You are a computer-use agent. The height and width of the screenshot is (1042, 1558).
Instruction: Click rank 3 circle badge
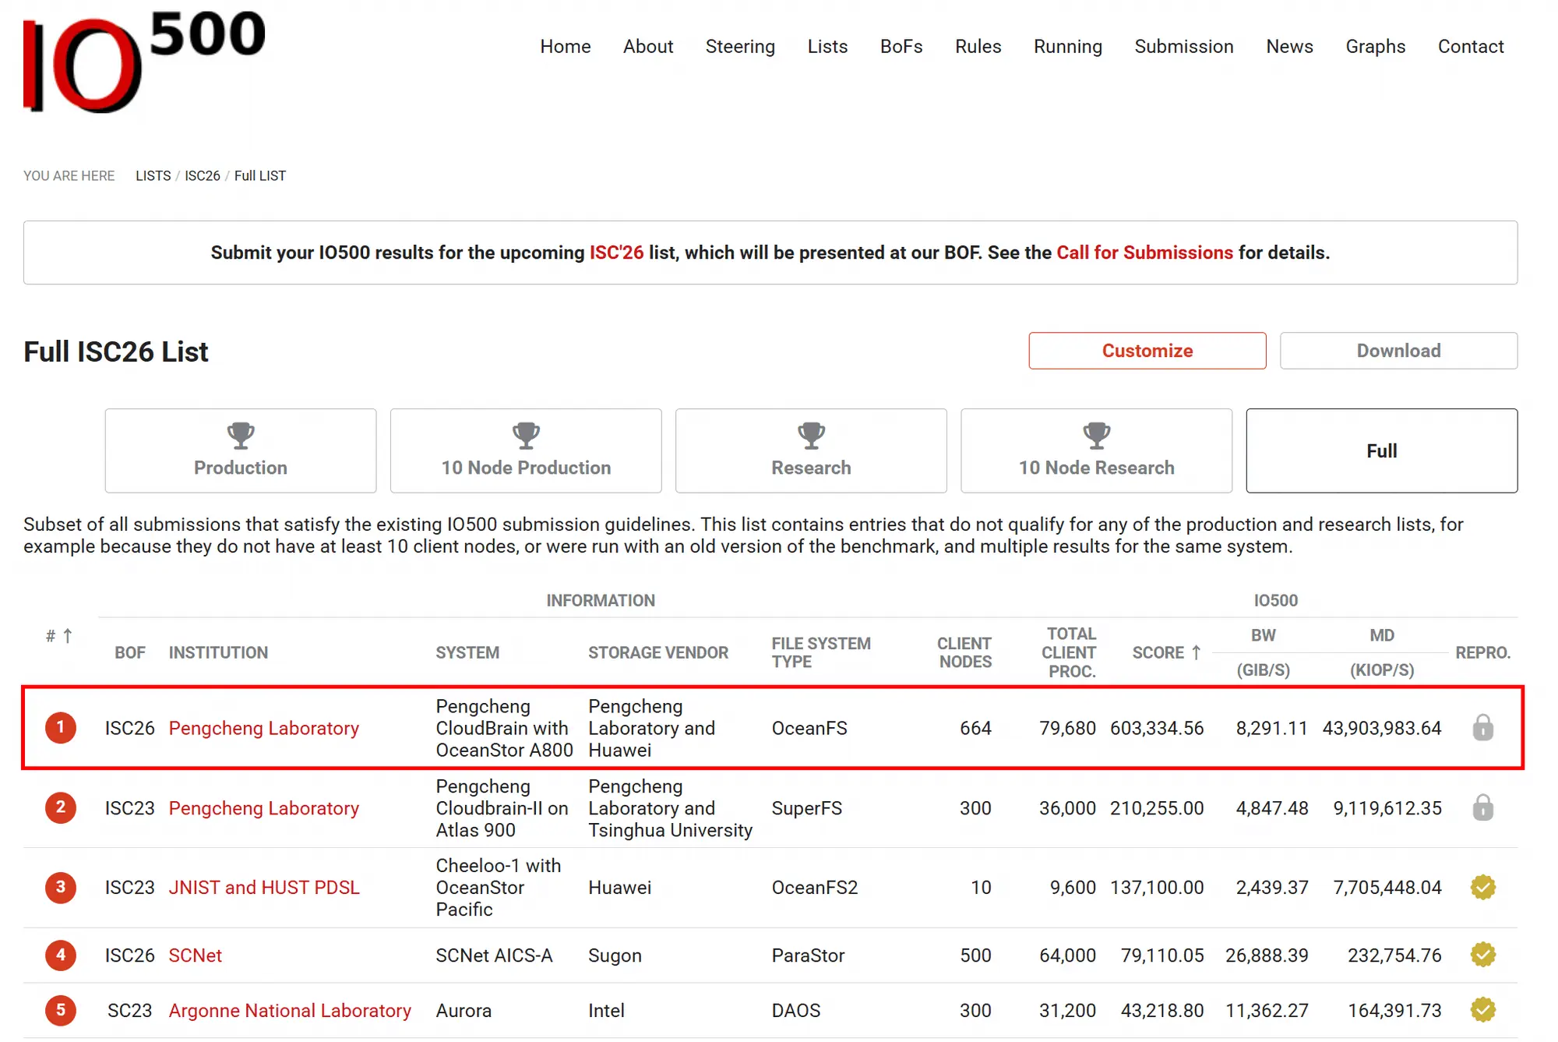click(x=61, y=887)
